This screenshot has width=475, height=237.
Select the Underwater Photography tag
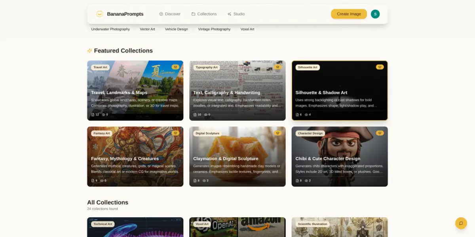point(110,29)
